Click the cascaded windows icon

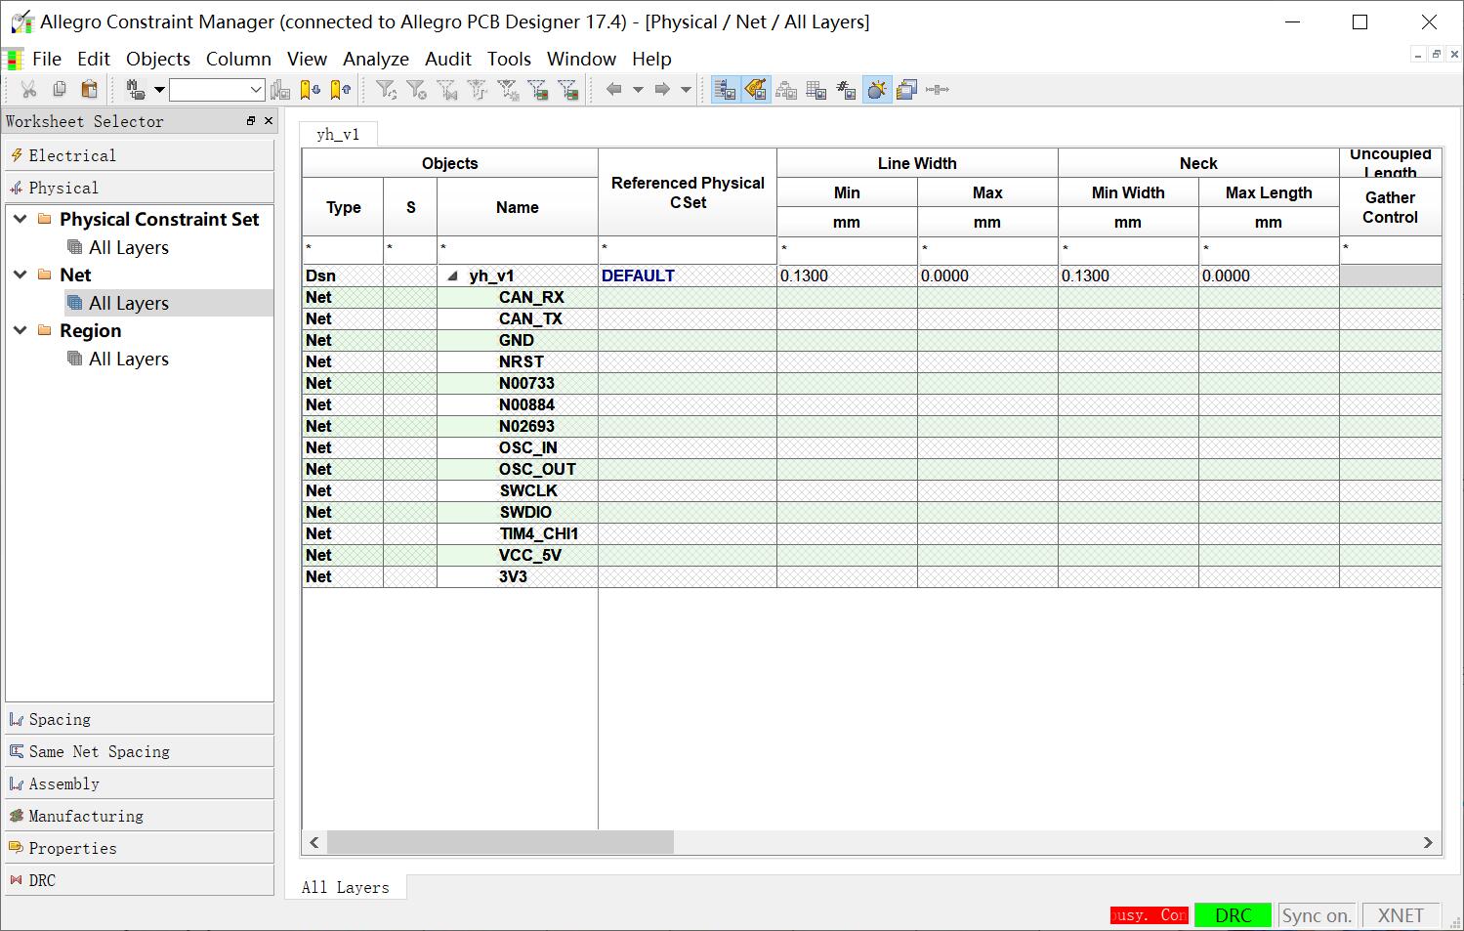coord(906,90)
